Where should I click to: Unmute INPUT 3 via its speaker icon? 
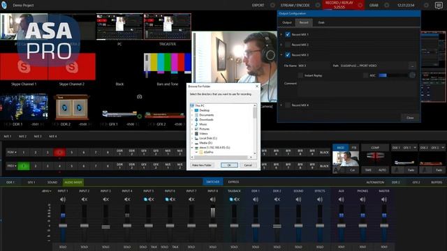(105, 199)
